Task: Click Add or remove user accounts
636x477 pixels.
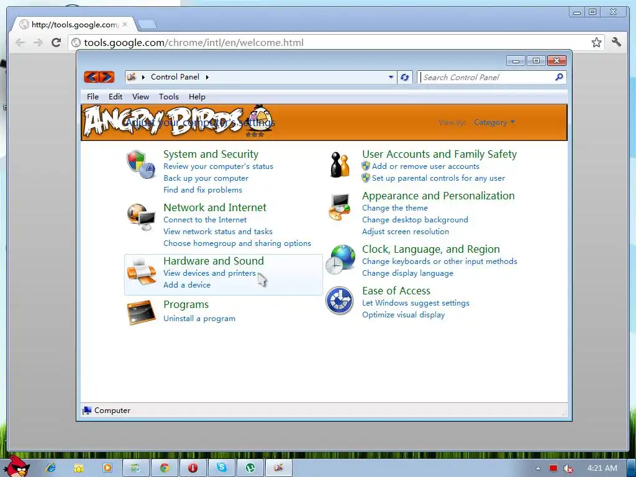Action: (425, 166)
